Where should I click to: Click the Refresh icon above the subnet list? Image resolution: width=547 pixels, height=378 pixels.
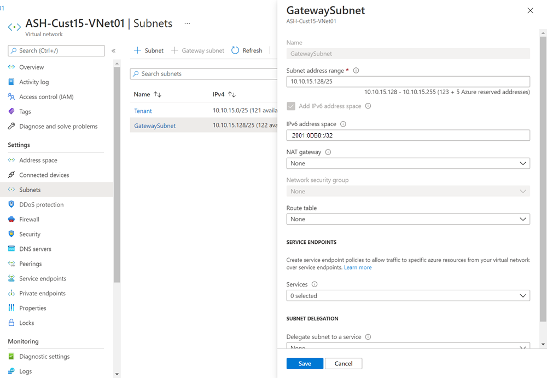coord(235,50)
